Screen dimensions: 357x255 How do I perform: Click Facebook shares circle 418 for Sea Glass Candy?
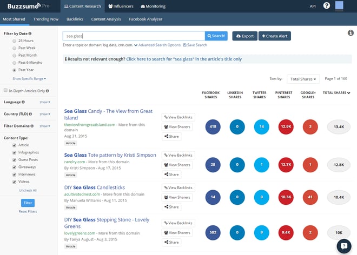coord(213,127)
